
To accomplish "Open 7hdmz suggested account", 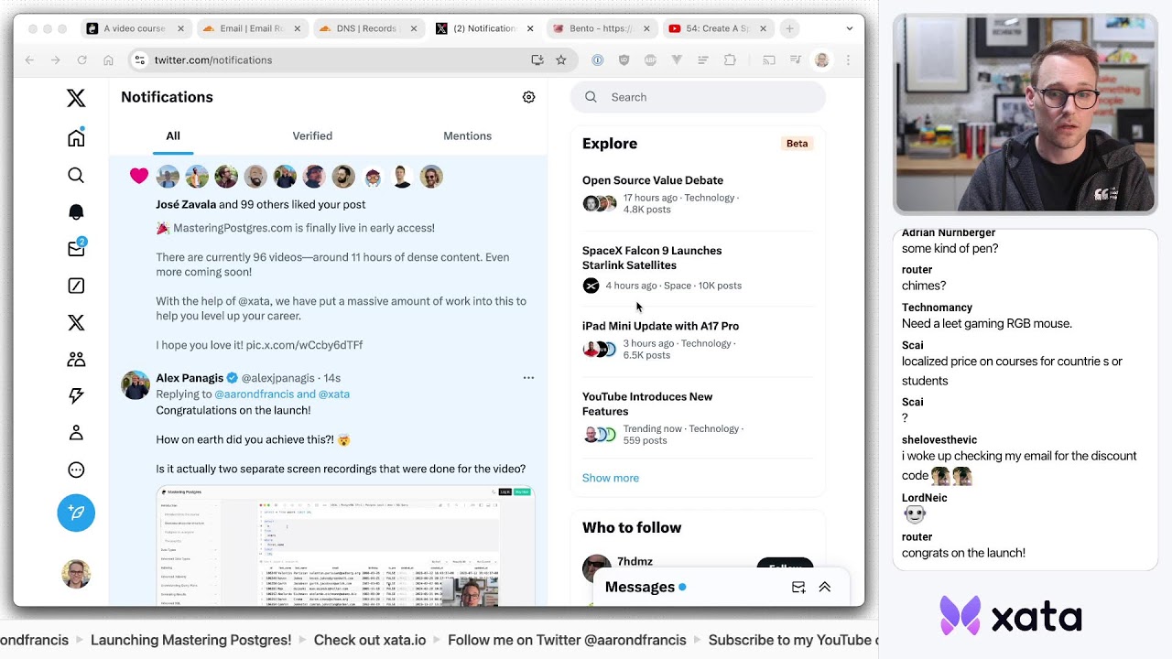I will (635, 561).
